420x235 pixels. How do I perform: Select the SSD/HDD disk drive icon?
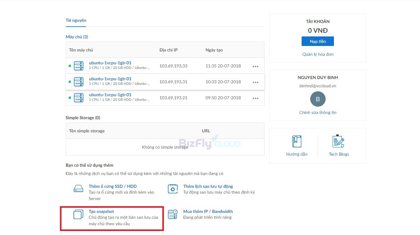pos(78,188)
